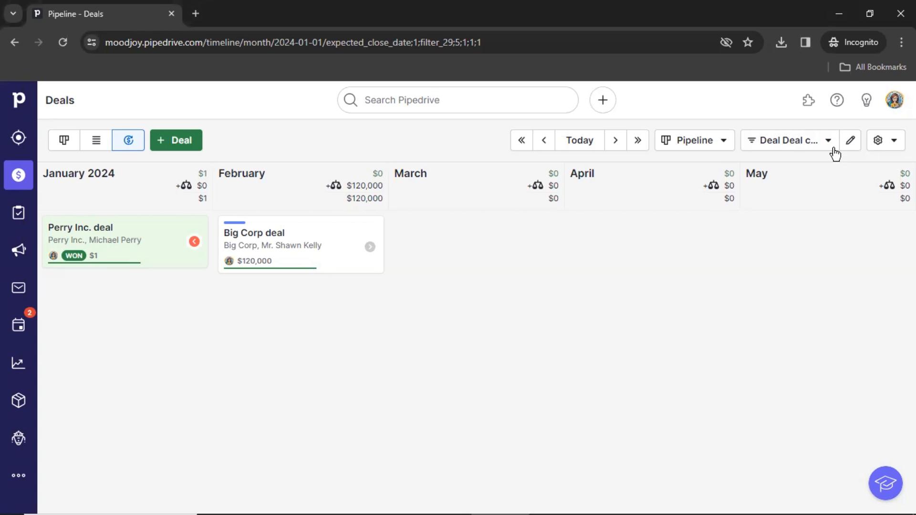Click the Pipedrive logo home icon

[x=18, y=100]
